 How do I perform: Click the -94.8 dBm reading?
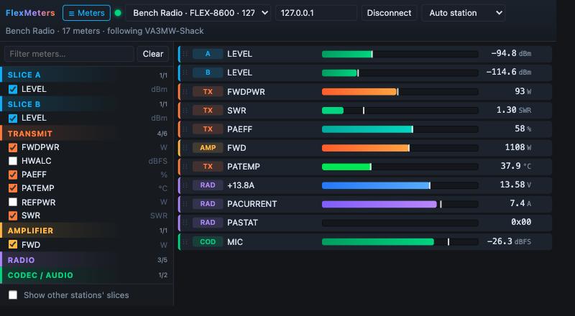(x=511, y=54)
